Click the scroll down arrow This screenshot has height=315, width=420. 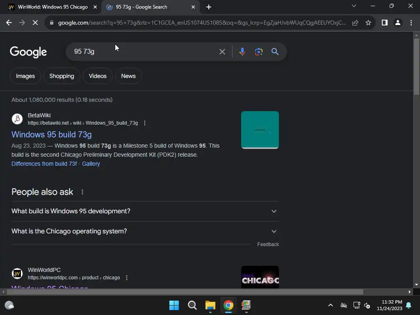point(416,285)
